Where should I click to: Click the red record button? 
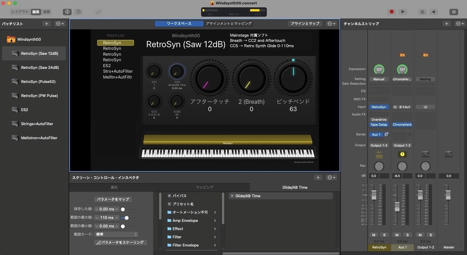click(392, 11)
